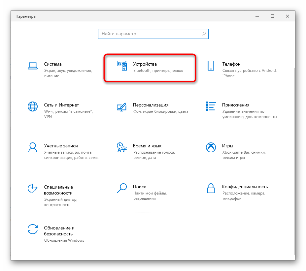The height and width of the screenshot is (271, 306).
Task: Open the Сеть и Интернет globe icon
Action: click(x=33, y=106)
